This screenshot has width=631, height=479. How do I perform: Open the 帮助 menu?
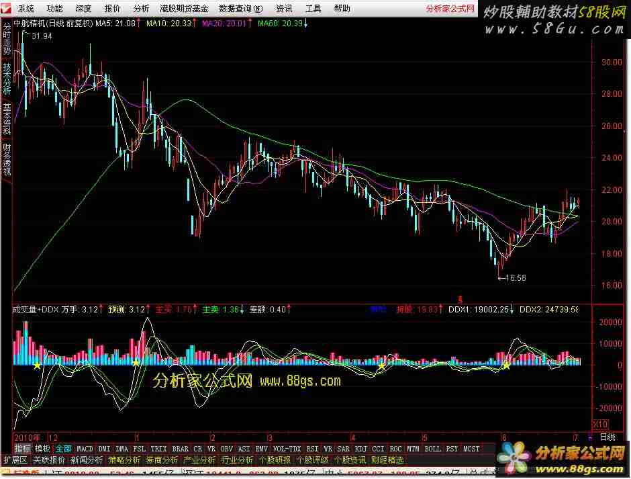coord(342,8)
